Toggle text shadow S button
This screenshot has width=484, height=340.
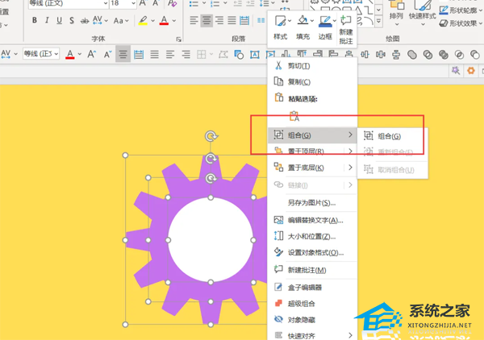pos(72,20)
